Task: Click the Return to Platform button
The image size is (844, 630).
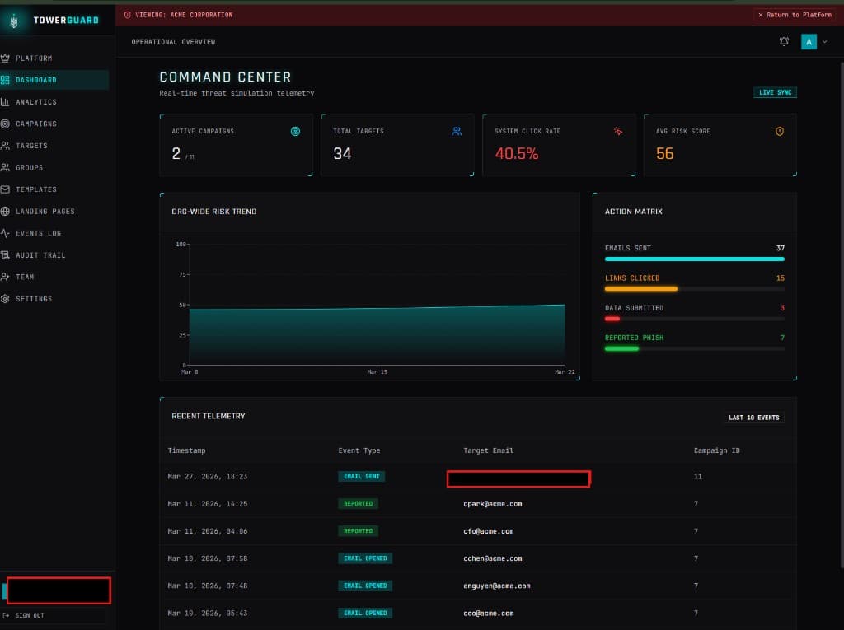Action: tap(796, 14)
